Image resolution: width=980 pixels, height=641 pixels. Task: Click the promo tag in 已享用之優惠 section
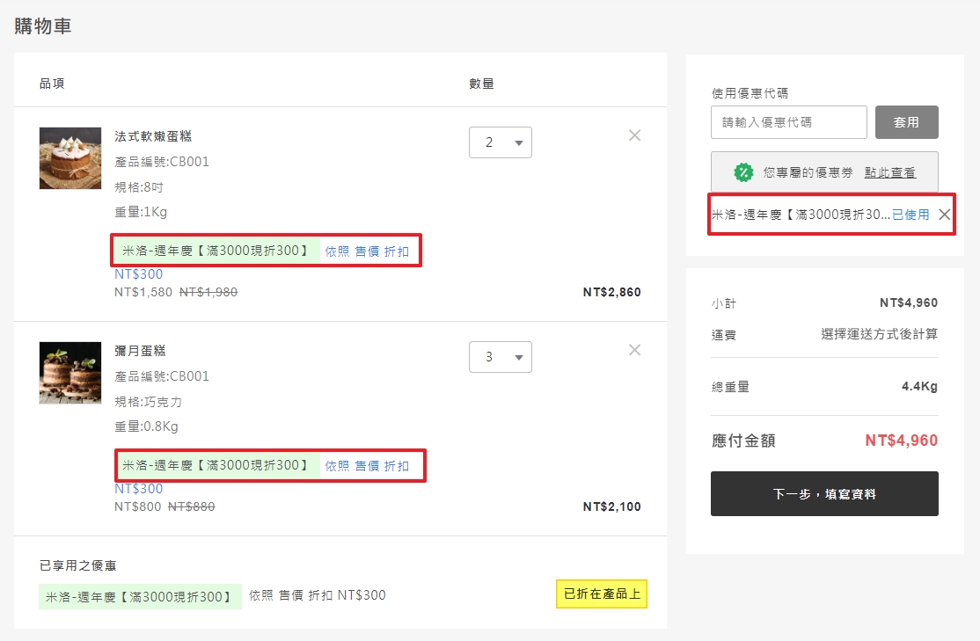[x=140, y=597]
